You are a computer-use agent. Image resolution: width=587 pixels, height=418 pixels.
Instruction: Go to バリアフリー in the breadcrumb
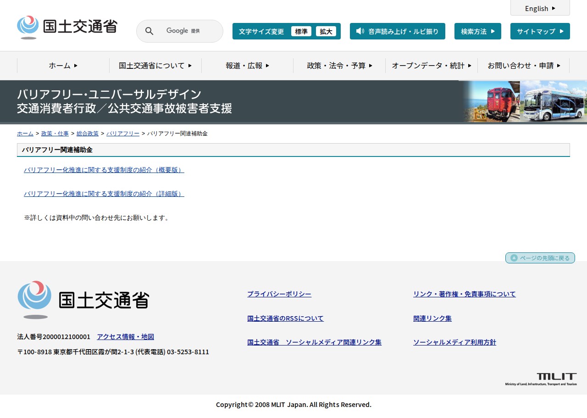[x=123, y=134]
